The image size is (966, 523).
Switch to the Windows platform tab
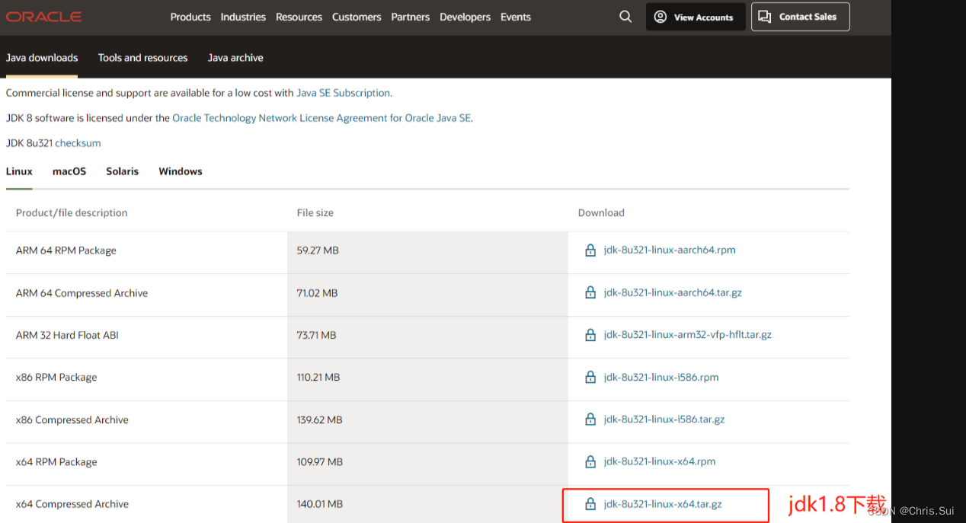point(180,171)
